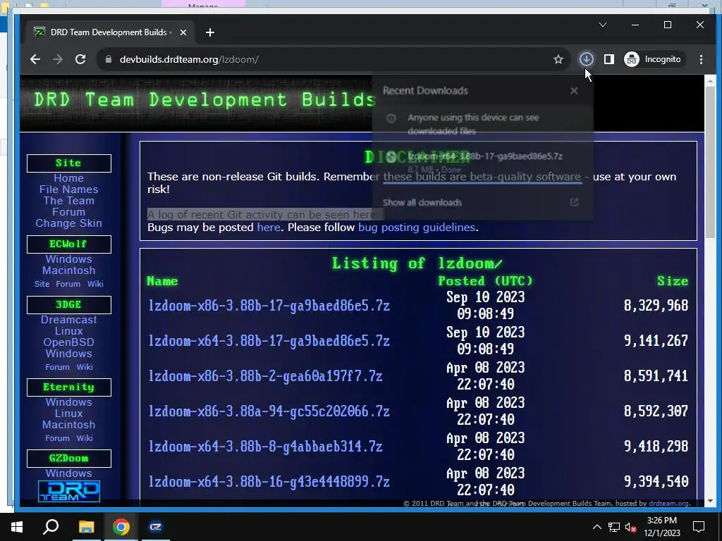Download lzdoom-x86-3.88a-94-gc55c202066.7z

269,411
